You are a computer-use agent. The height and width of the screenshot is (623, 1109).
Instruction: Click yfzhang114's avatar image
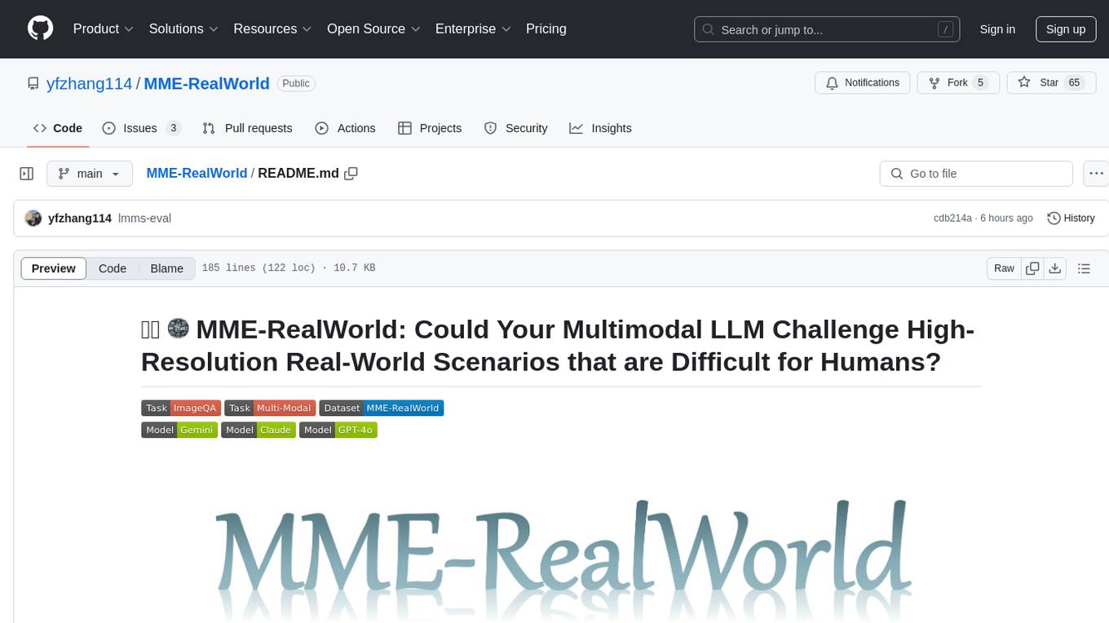tap(33, 218)
